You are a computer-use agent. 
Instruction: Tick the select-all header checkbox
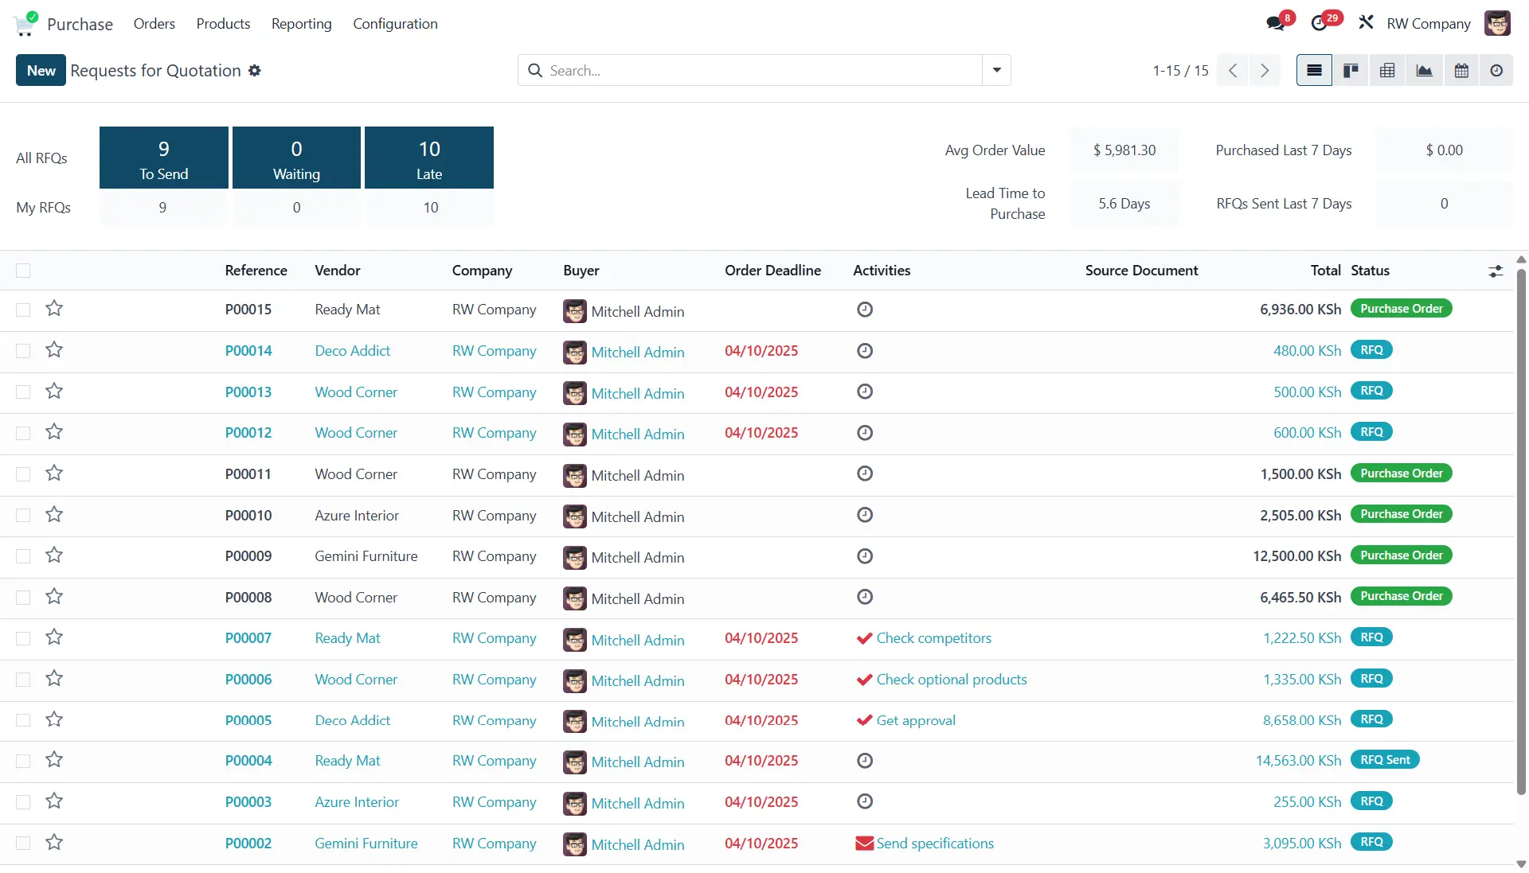tap(23, 271)
